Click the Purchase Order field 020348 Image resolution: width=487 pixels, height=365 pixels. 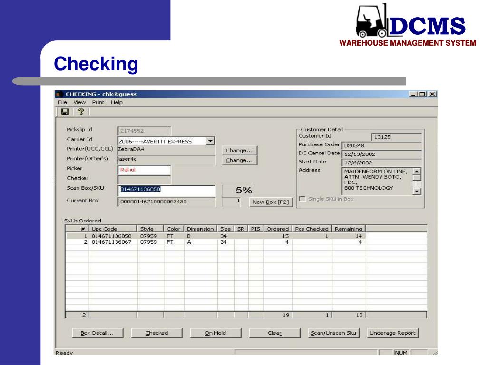click(381, 145)
